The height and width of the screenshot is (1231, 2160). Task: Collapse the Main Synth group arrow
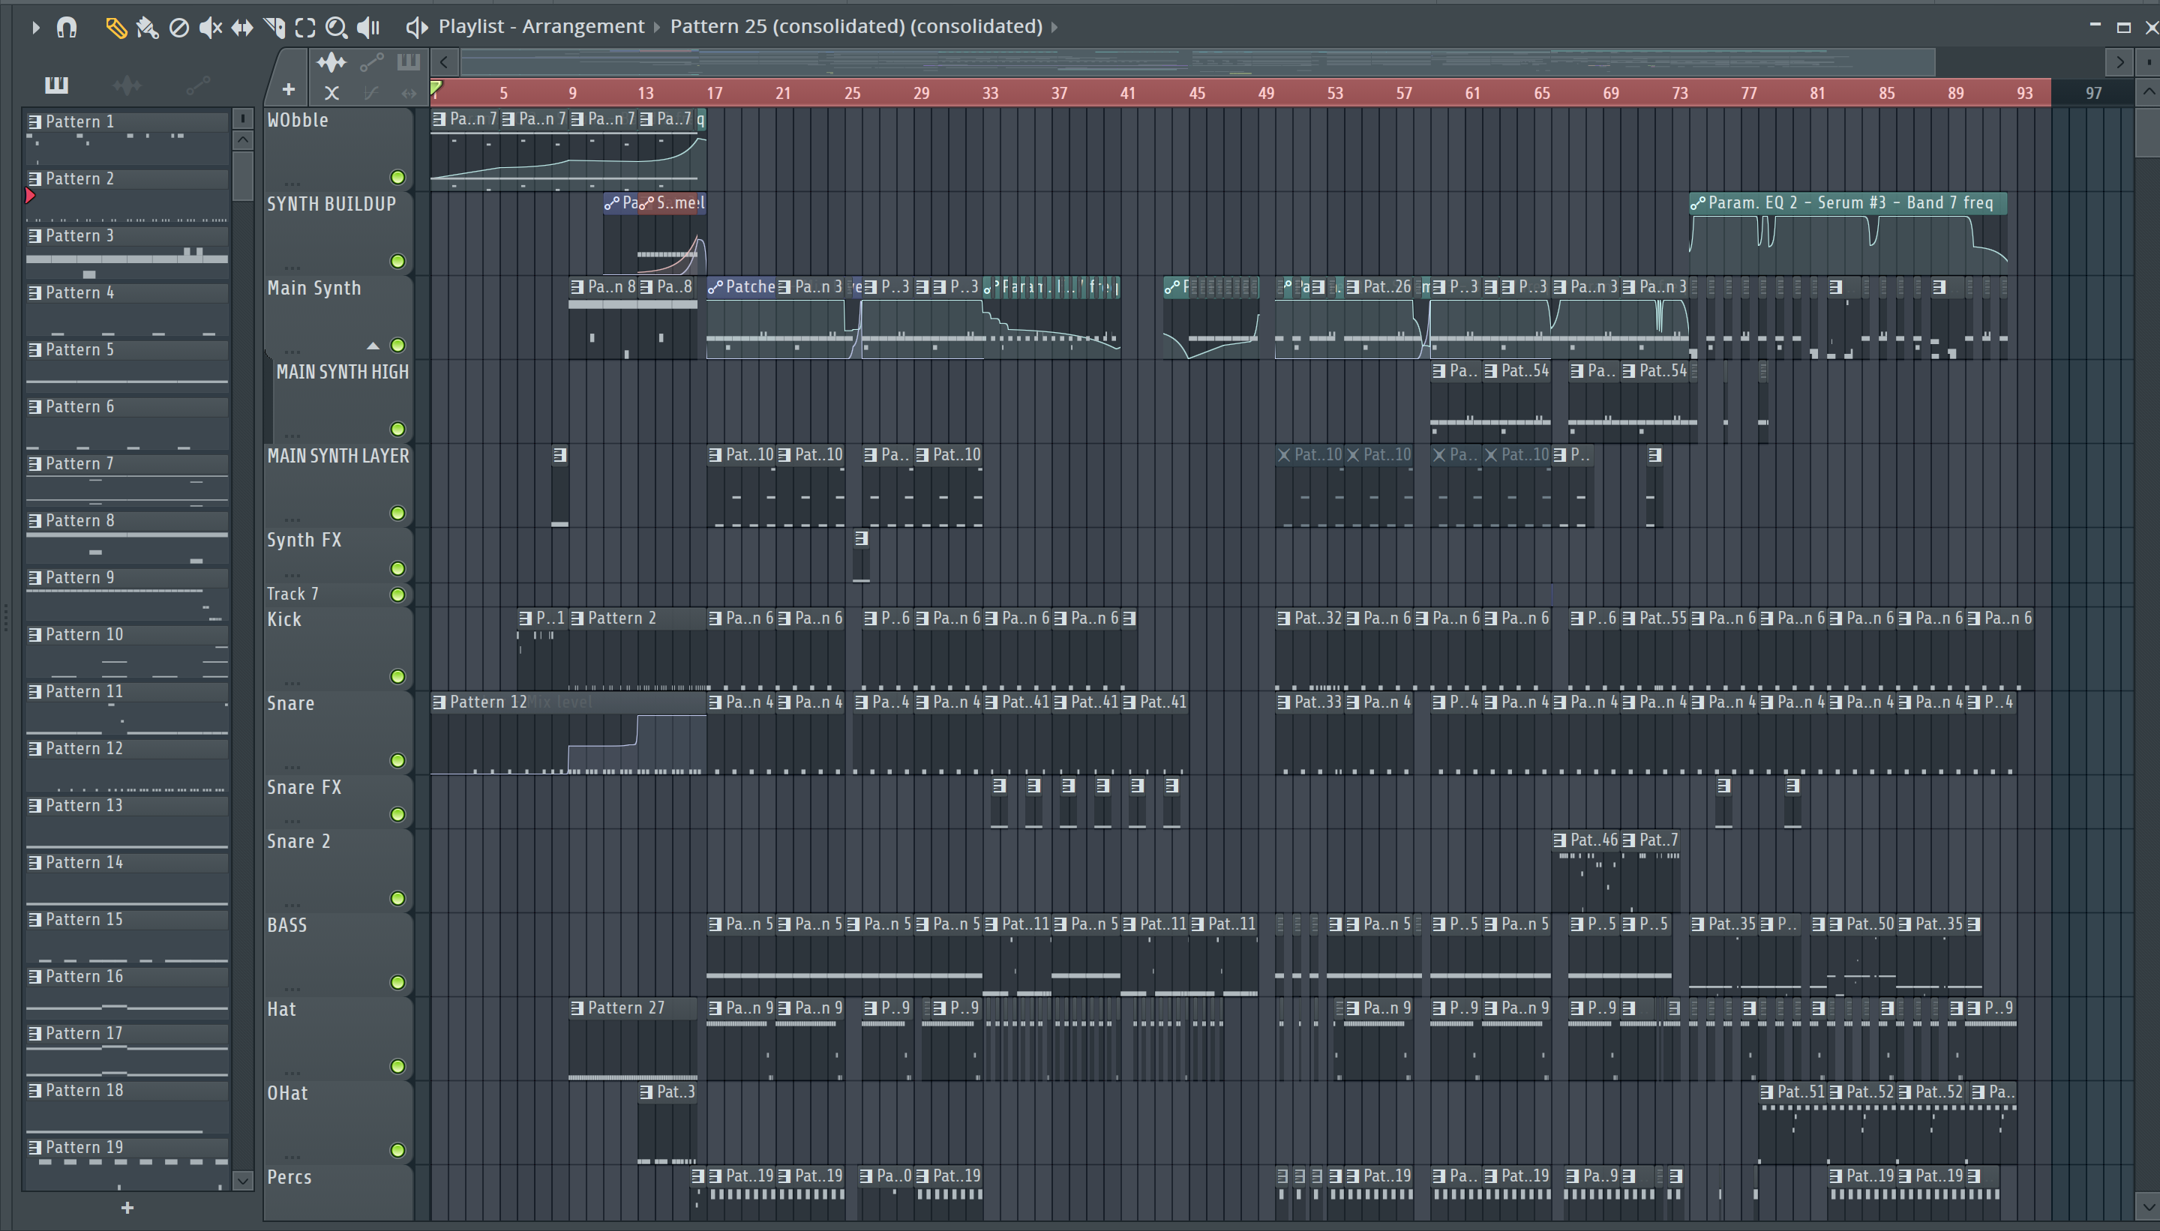(x=373, y=345)
